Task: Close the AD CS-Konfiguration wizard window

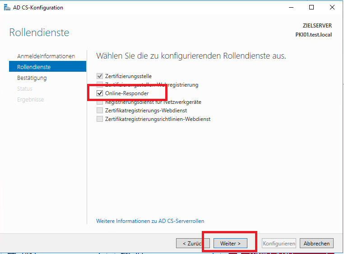Action: click(333, 8)
